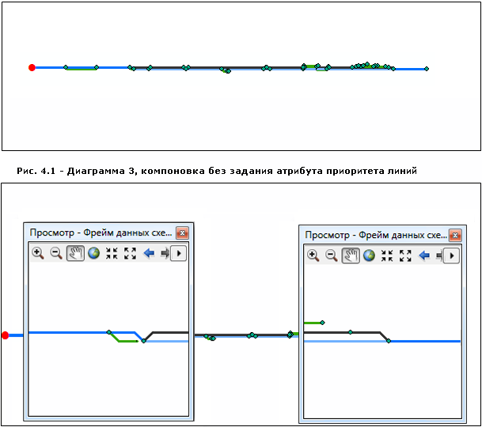This screenshot has width=482, height=427.
Task: Click Fixed Zoom Out arrows in right viewer
Action: [x=405, y=255]
